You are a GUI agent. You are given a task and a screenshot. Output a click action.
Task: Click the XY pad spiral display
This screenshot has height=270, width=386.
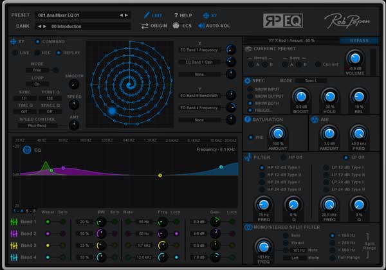[130, 84]
